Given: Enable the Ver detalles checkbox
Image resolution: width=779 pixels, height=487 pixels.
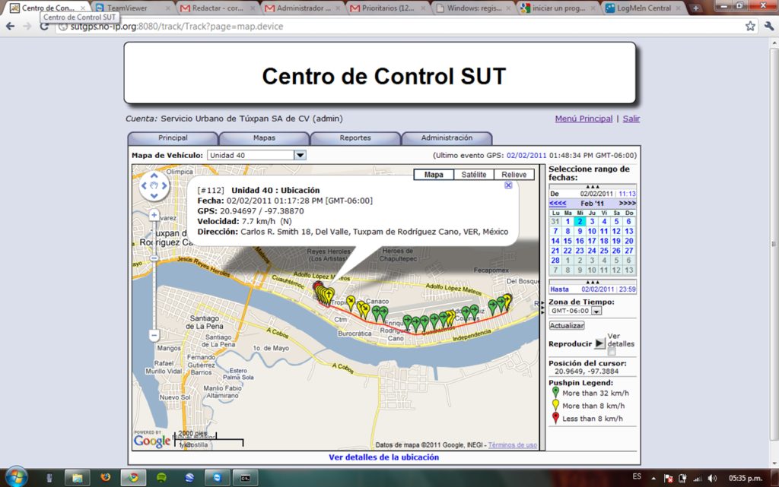Looking at the screenshot, I should (612, 352).
